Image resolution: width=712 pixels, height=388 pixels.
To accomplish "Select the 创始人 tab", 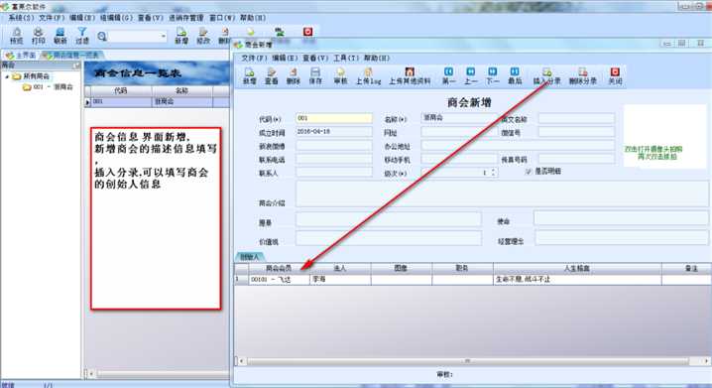I will click(249, 257).
